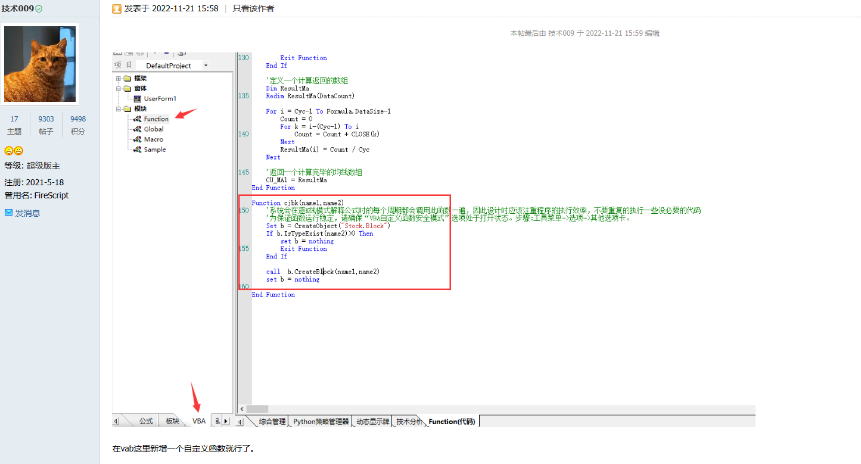Open the Python策略管理器 tab
Viewport: 861px width, 464px height.
(321, 422)
